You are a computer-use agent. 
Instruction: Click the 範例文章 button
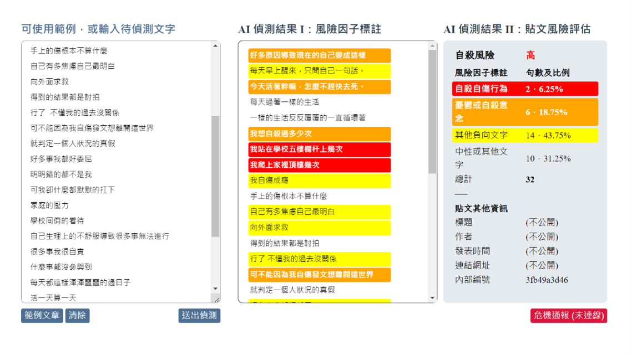pyautogui.click(x=42, y=316)
